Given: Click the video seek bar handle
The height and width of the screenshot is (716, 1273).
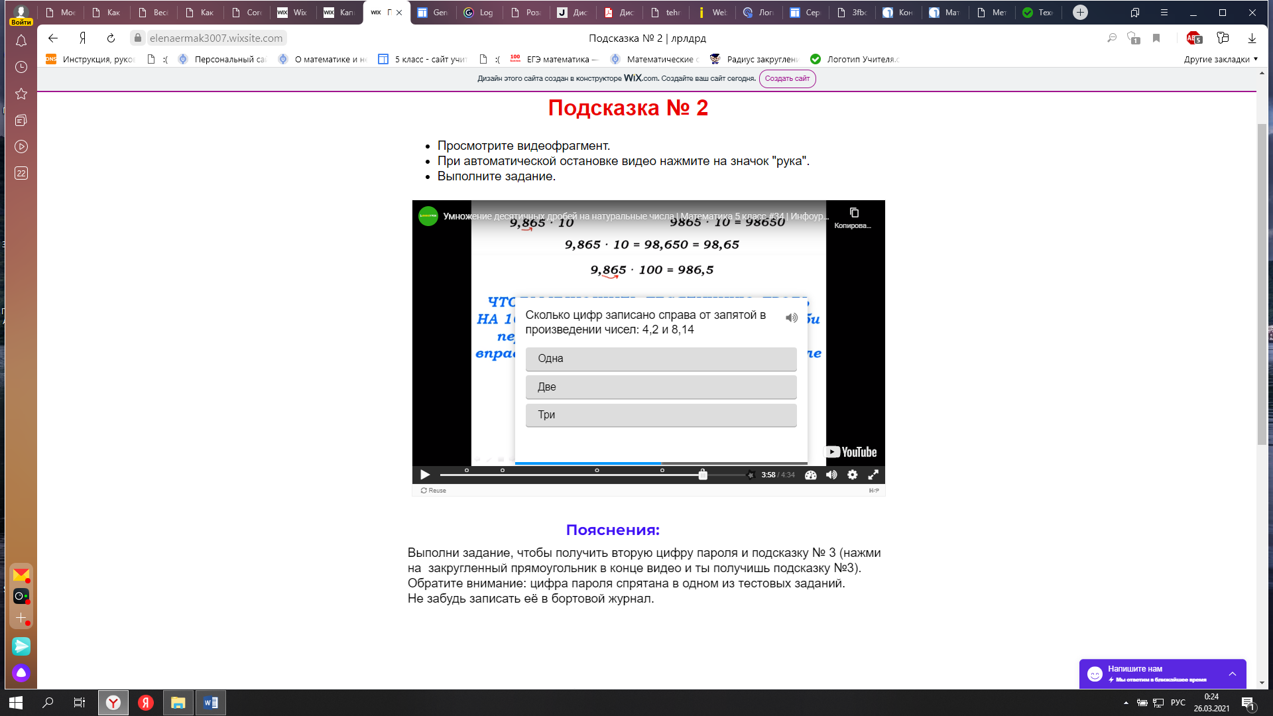Looking at the screenshot, I should (x=703, y=475).
